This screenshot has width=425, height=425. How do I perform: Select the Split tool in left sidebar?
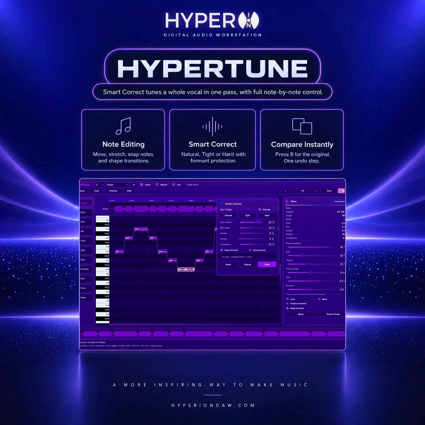click(x=86, y=250)
